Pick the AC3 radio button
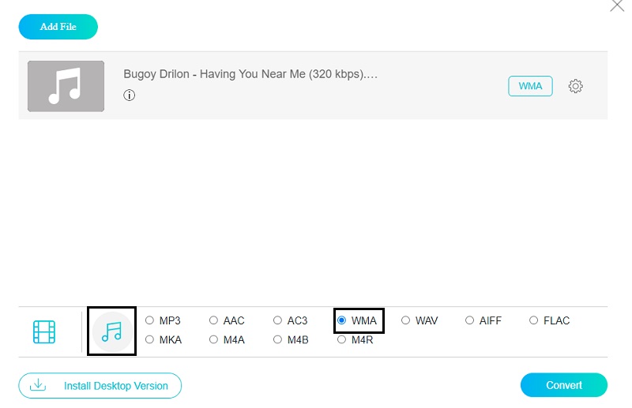The image size is (632, 408). [x=278, y=320]
